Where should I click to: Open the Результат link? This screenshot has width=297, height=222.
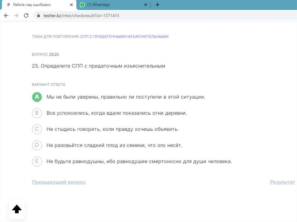point(282,182)
